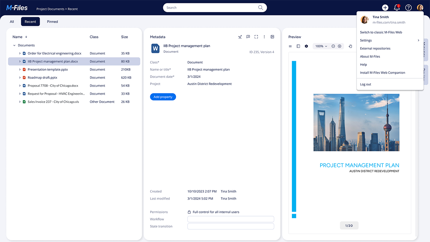Screen dimensions: 430x242
Task: Open comments for the project management plan
Action: (x=248, y=37)
